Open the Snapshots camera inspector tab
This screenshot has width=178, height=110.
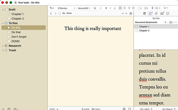coord(162,13)
